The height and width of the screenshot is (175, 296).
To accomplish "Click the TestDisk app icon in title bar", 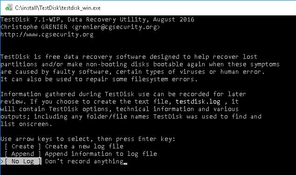I will 8,8.
